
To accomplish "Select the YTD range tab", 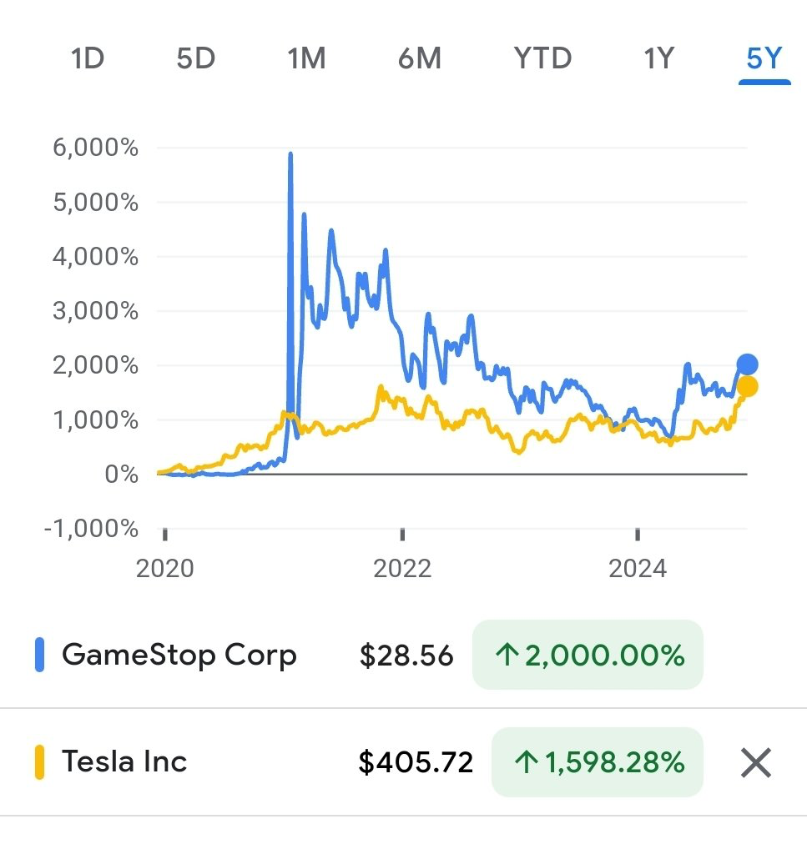I will pyautogui.click(x=542, y=59).
